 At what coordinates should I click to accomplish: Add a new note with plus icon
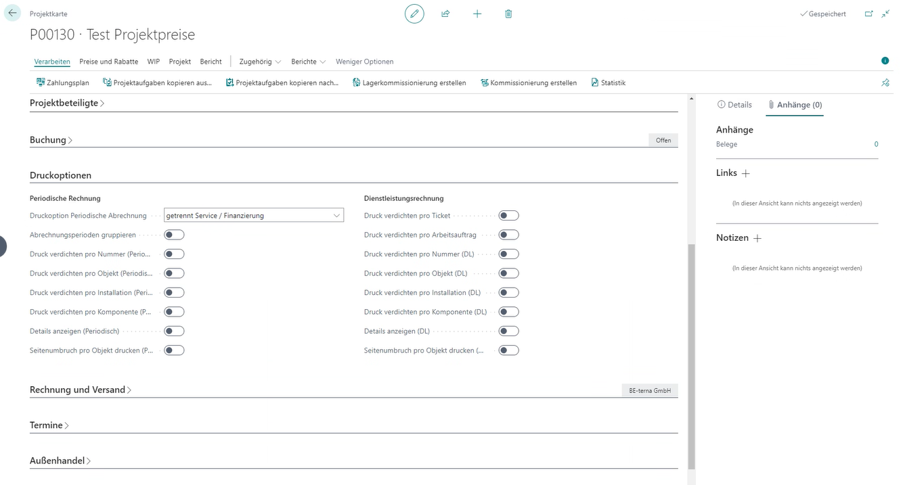point(757,239)
